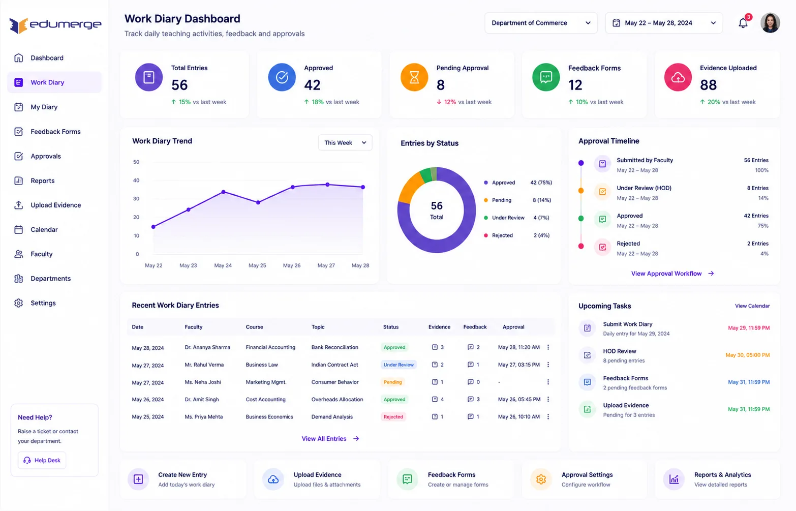Click the Under Review (HOD) timeline icon

pyautogui.click(x=602, y=192)
